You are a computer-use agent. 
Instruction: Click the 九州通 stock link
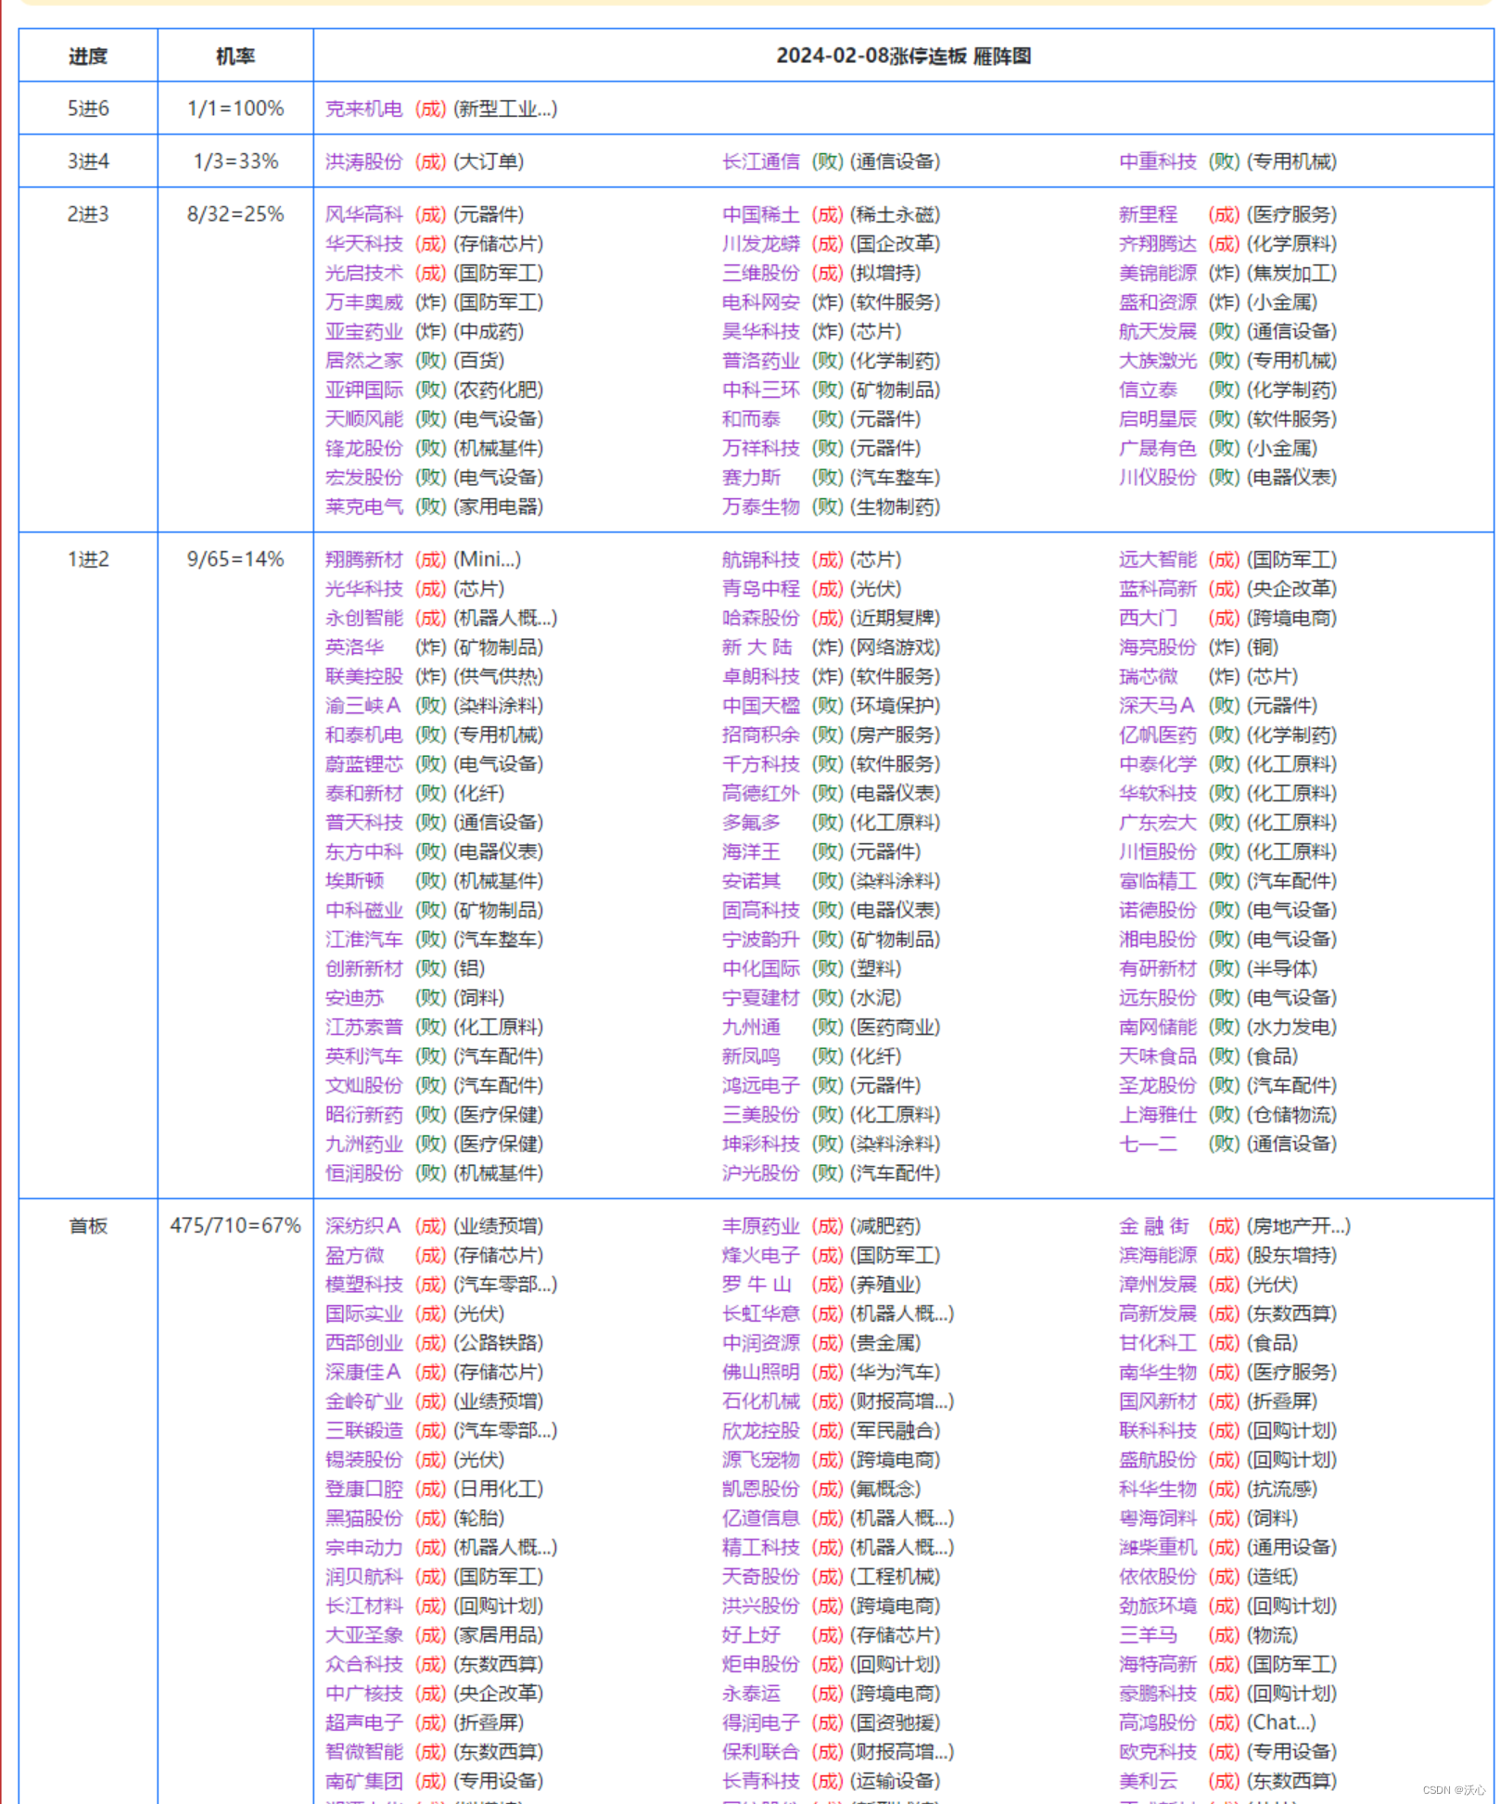point(751,1027)
